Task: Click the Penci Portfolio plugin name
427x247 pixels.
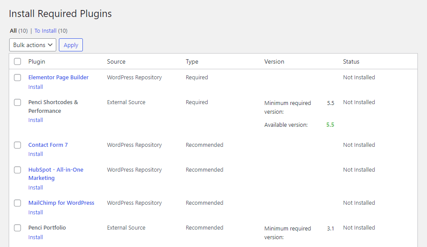Action: (47, 227)
